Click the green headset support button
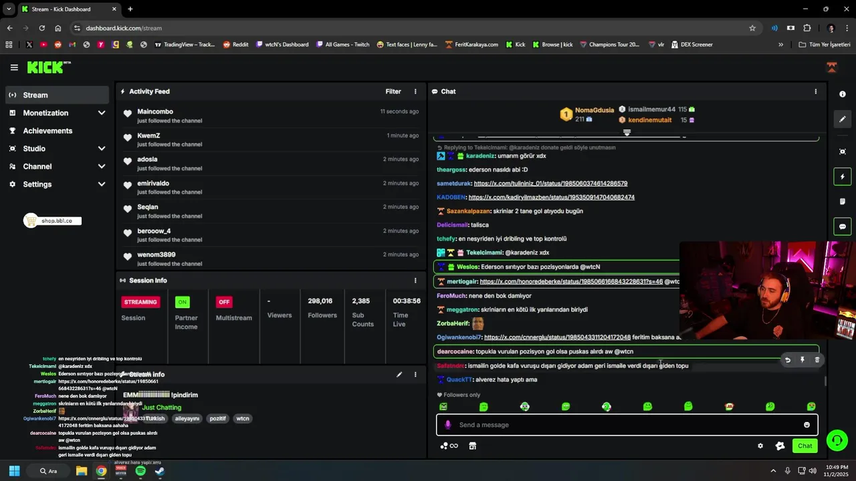Viewport: 856px width, 481px height. pos(837,440)
